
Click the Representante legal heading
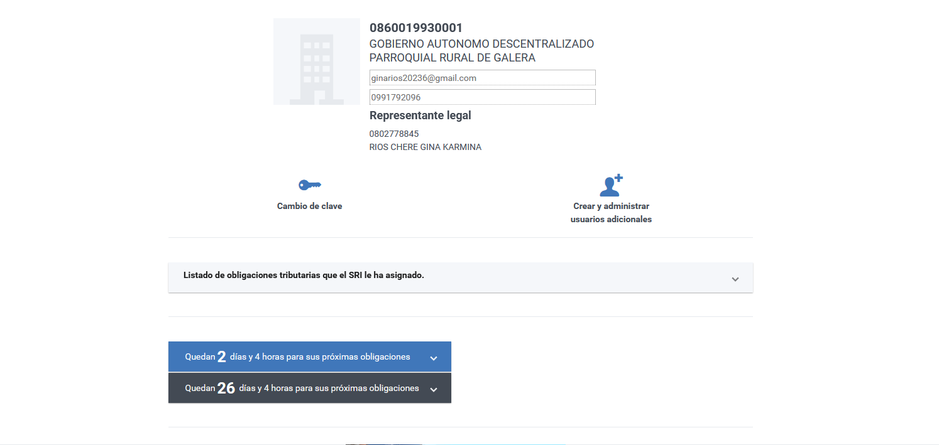point(420,115)
